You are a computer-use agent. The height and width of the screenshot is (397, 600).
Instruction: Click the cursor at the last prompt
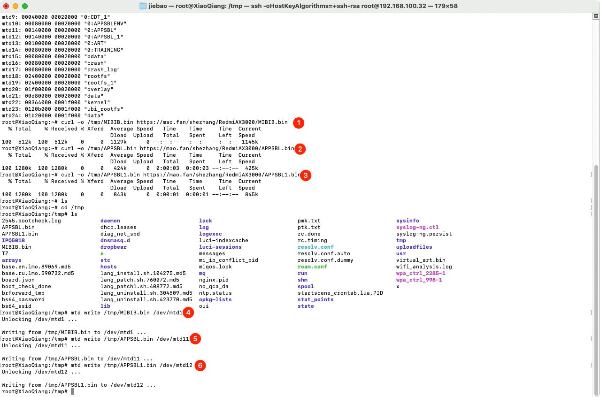pos(72,391)
